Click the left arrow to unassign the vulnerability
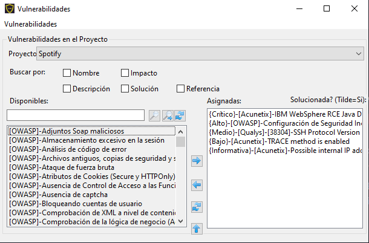Screen dimensions: 369x243 [x=196, y=184]
